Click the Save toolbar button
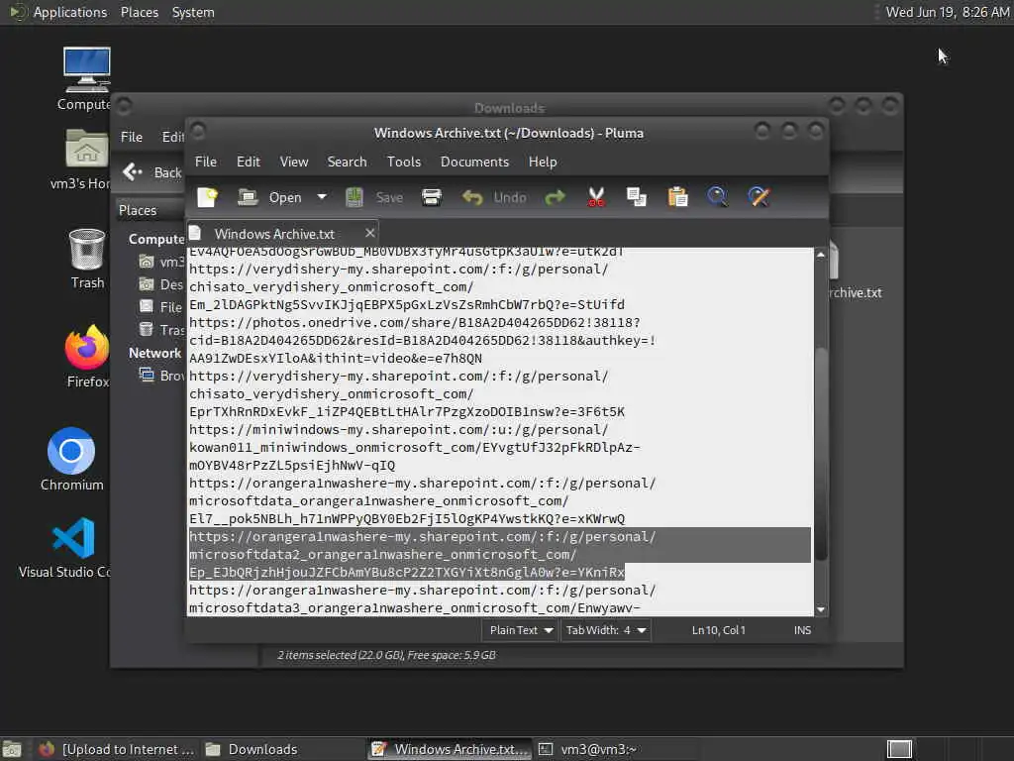The image size is (1014, 761). coord(373,197)
